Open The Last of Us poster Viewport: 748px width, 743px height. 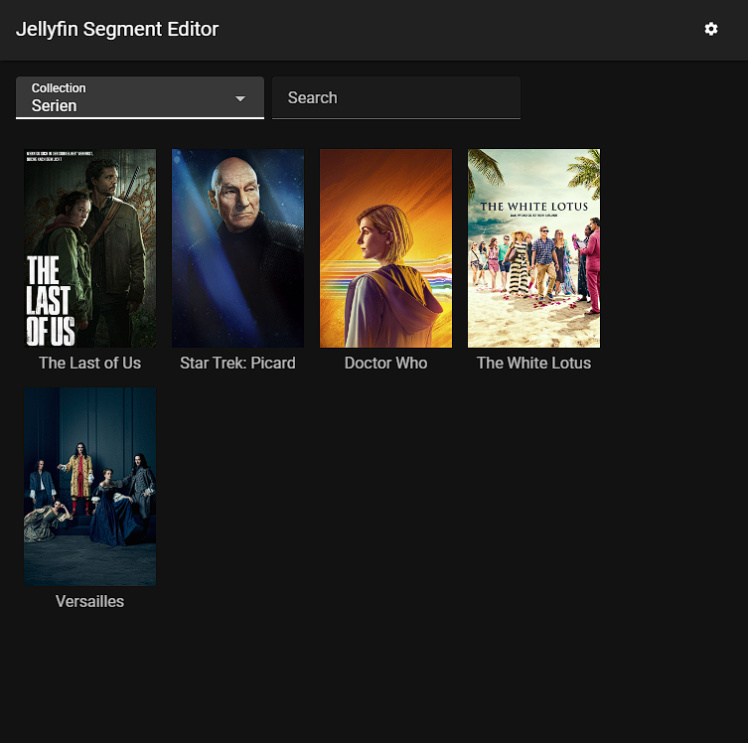pos(90,248)
